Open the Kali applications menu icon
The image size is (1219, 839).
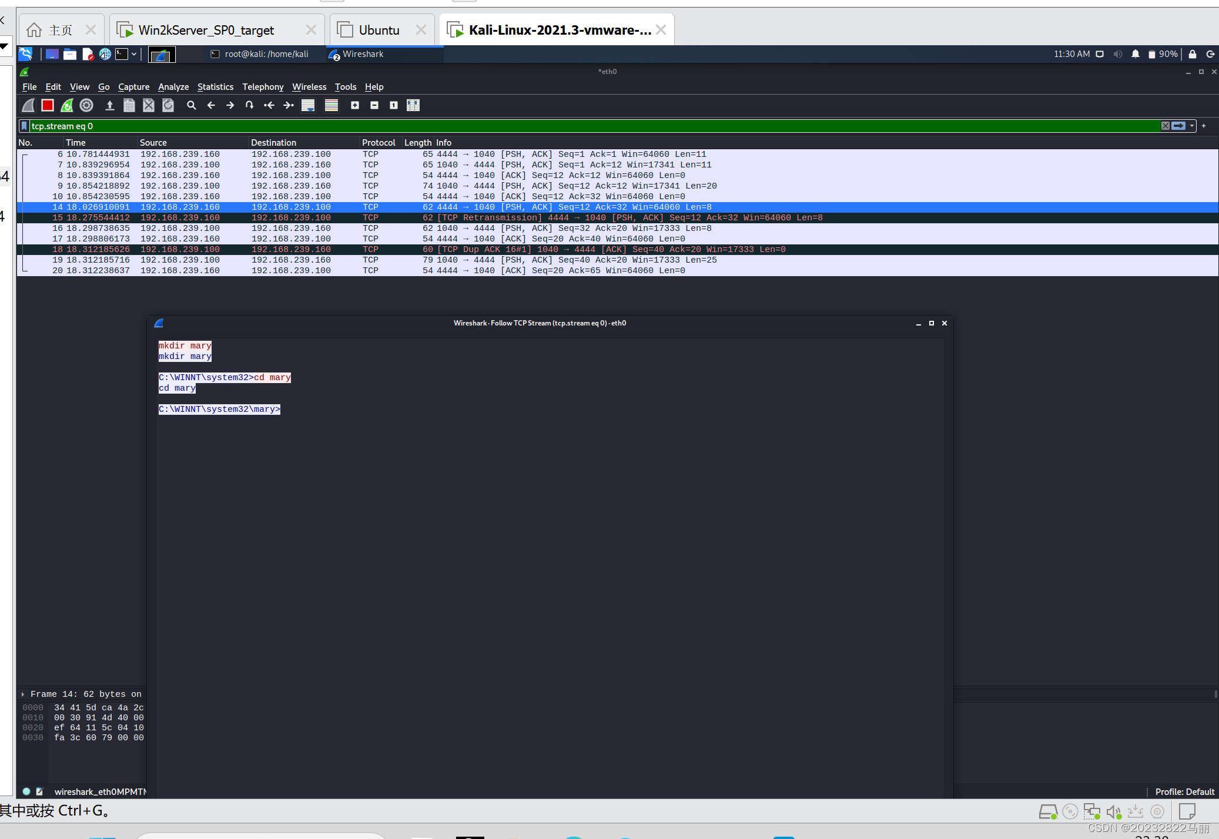25,54
